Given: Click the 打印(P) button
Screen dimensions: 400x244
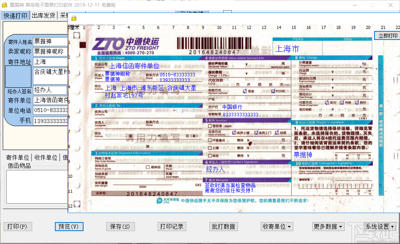Looking at the screenshot, I should coord(17,226).
